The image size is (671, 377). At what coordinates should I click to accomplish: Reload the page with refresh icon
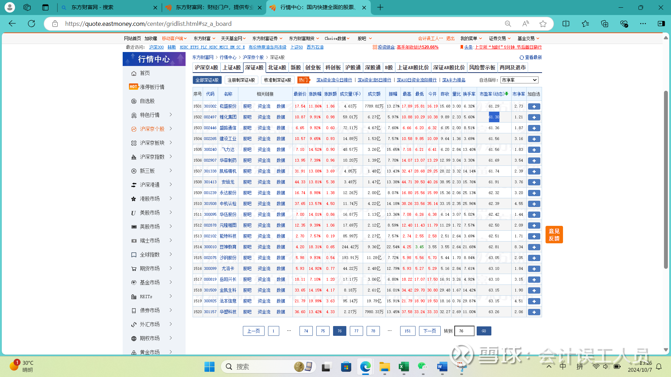(31, 23)
